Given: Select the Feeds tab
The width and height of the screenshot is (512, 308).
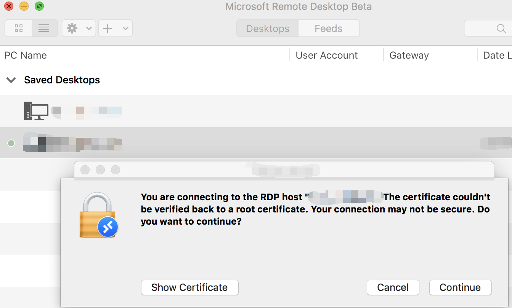Looking at the screenshot, I should pos(329,29).
